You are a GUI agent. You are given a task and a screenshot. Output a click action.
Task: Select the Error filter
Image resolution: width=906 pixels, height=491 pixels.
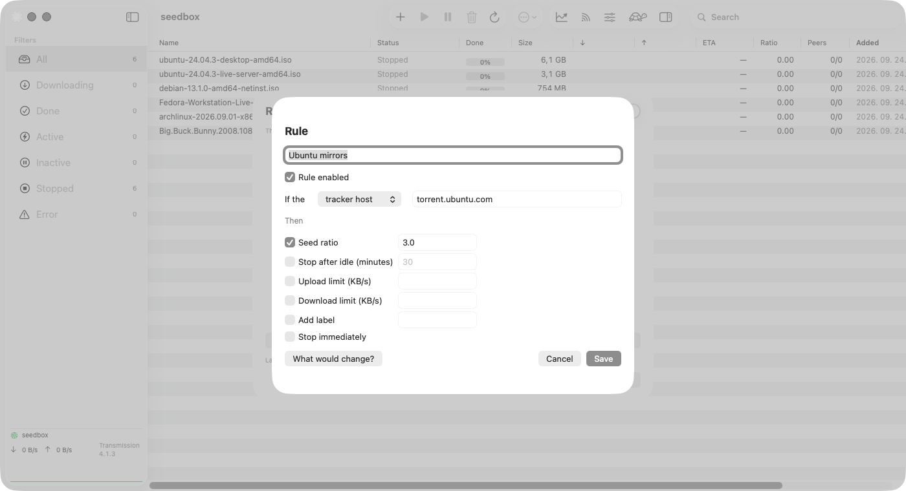(76, 214)
